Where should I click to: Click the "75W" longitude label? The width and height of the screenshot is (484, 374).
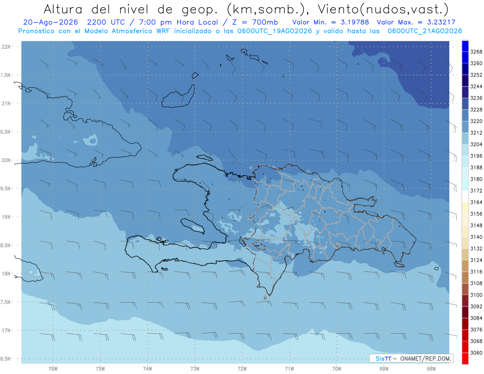pyautogui.click(x=100, y=369)
